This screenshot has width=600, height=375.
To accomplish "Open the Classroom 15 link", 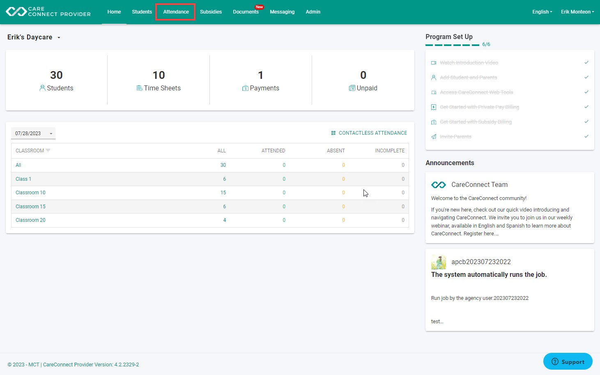I will [30, 207].
